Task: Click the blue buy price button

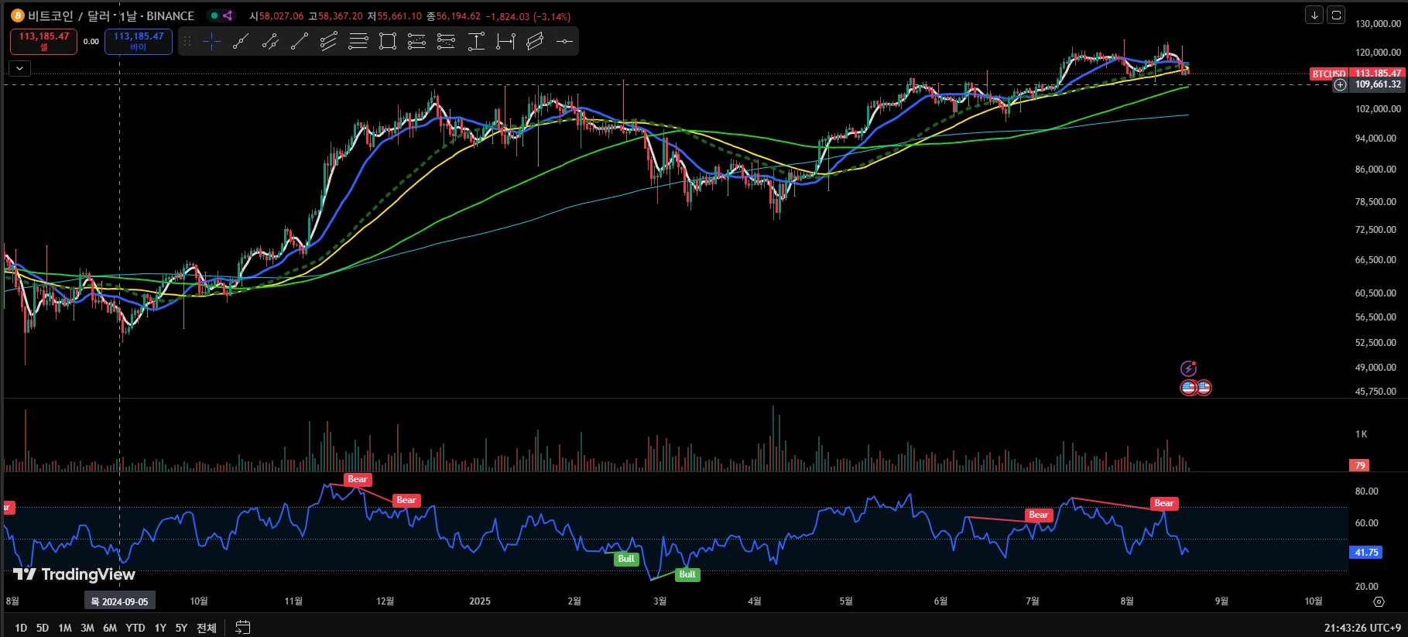Action: [139, 42]
